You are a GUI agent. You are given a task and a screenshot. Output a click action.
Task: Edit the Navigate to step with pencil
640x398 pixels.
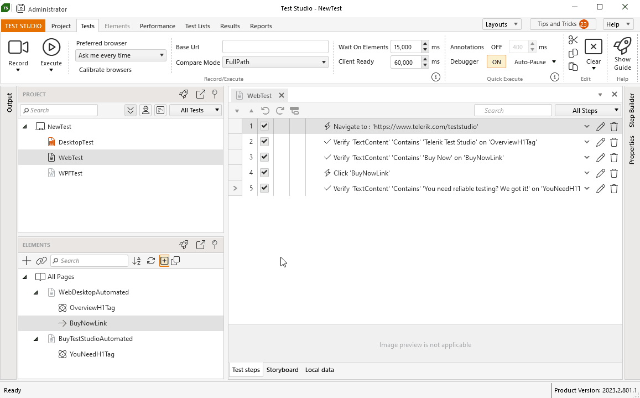[x=600, y=127]
